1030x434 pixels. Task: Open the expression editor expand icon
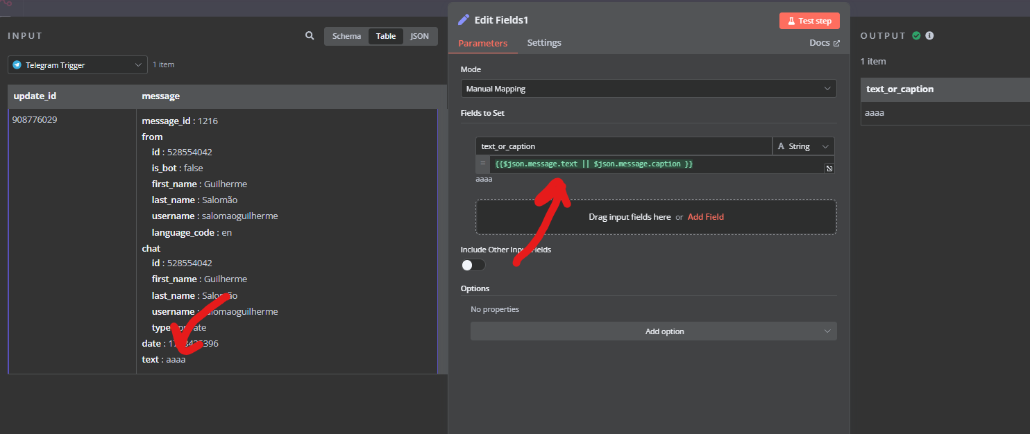click(x=829, y=168)
